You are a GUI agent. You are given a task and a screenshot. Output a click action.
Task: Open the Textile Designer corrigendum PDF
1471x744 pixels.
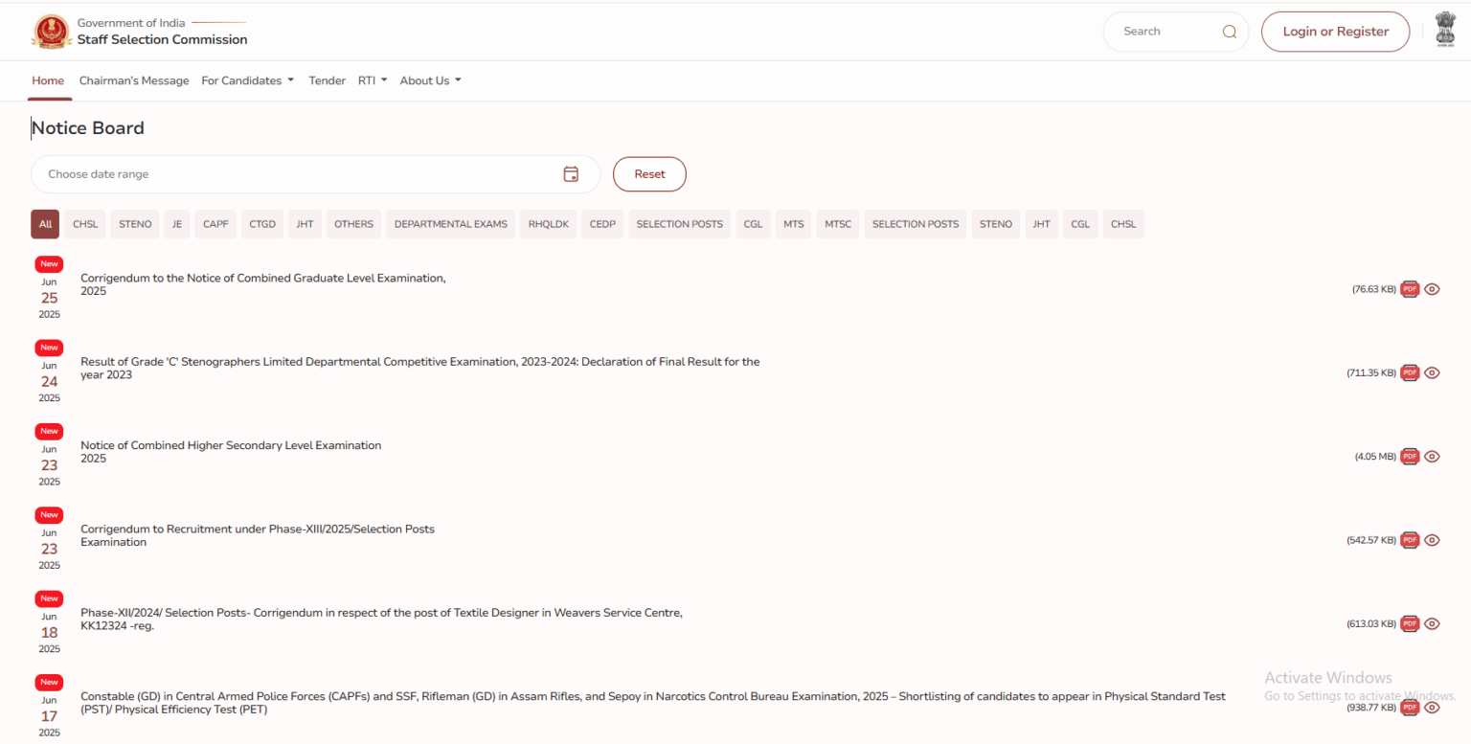[1409, 623]
